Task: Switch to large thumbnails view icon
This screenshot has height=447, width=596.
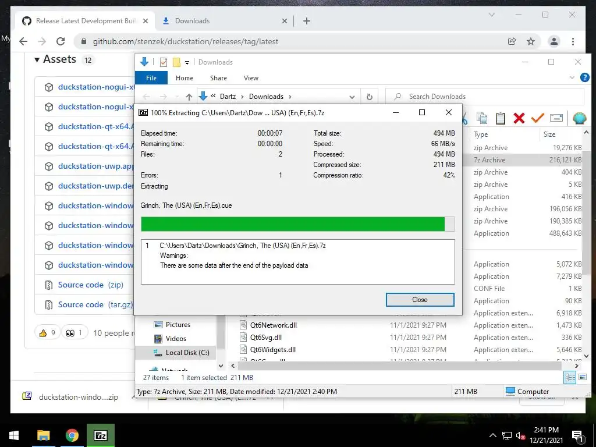Action: pyautogui.click(x=582, y=377)
